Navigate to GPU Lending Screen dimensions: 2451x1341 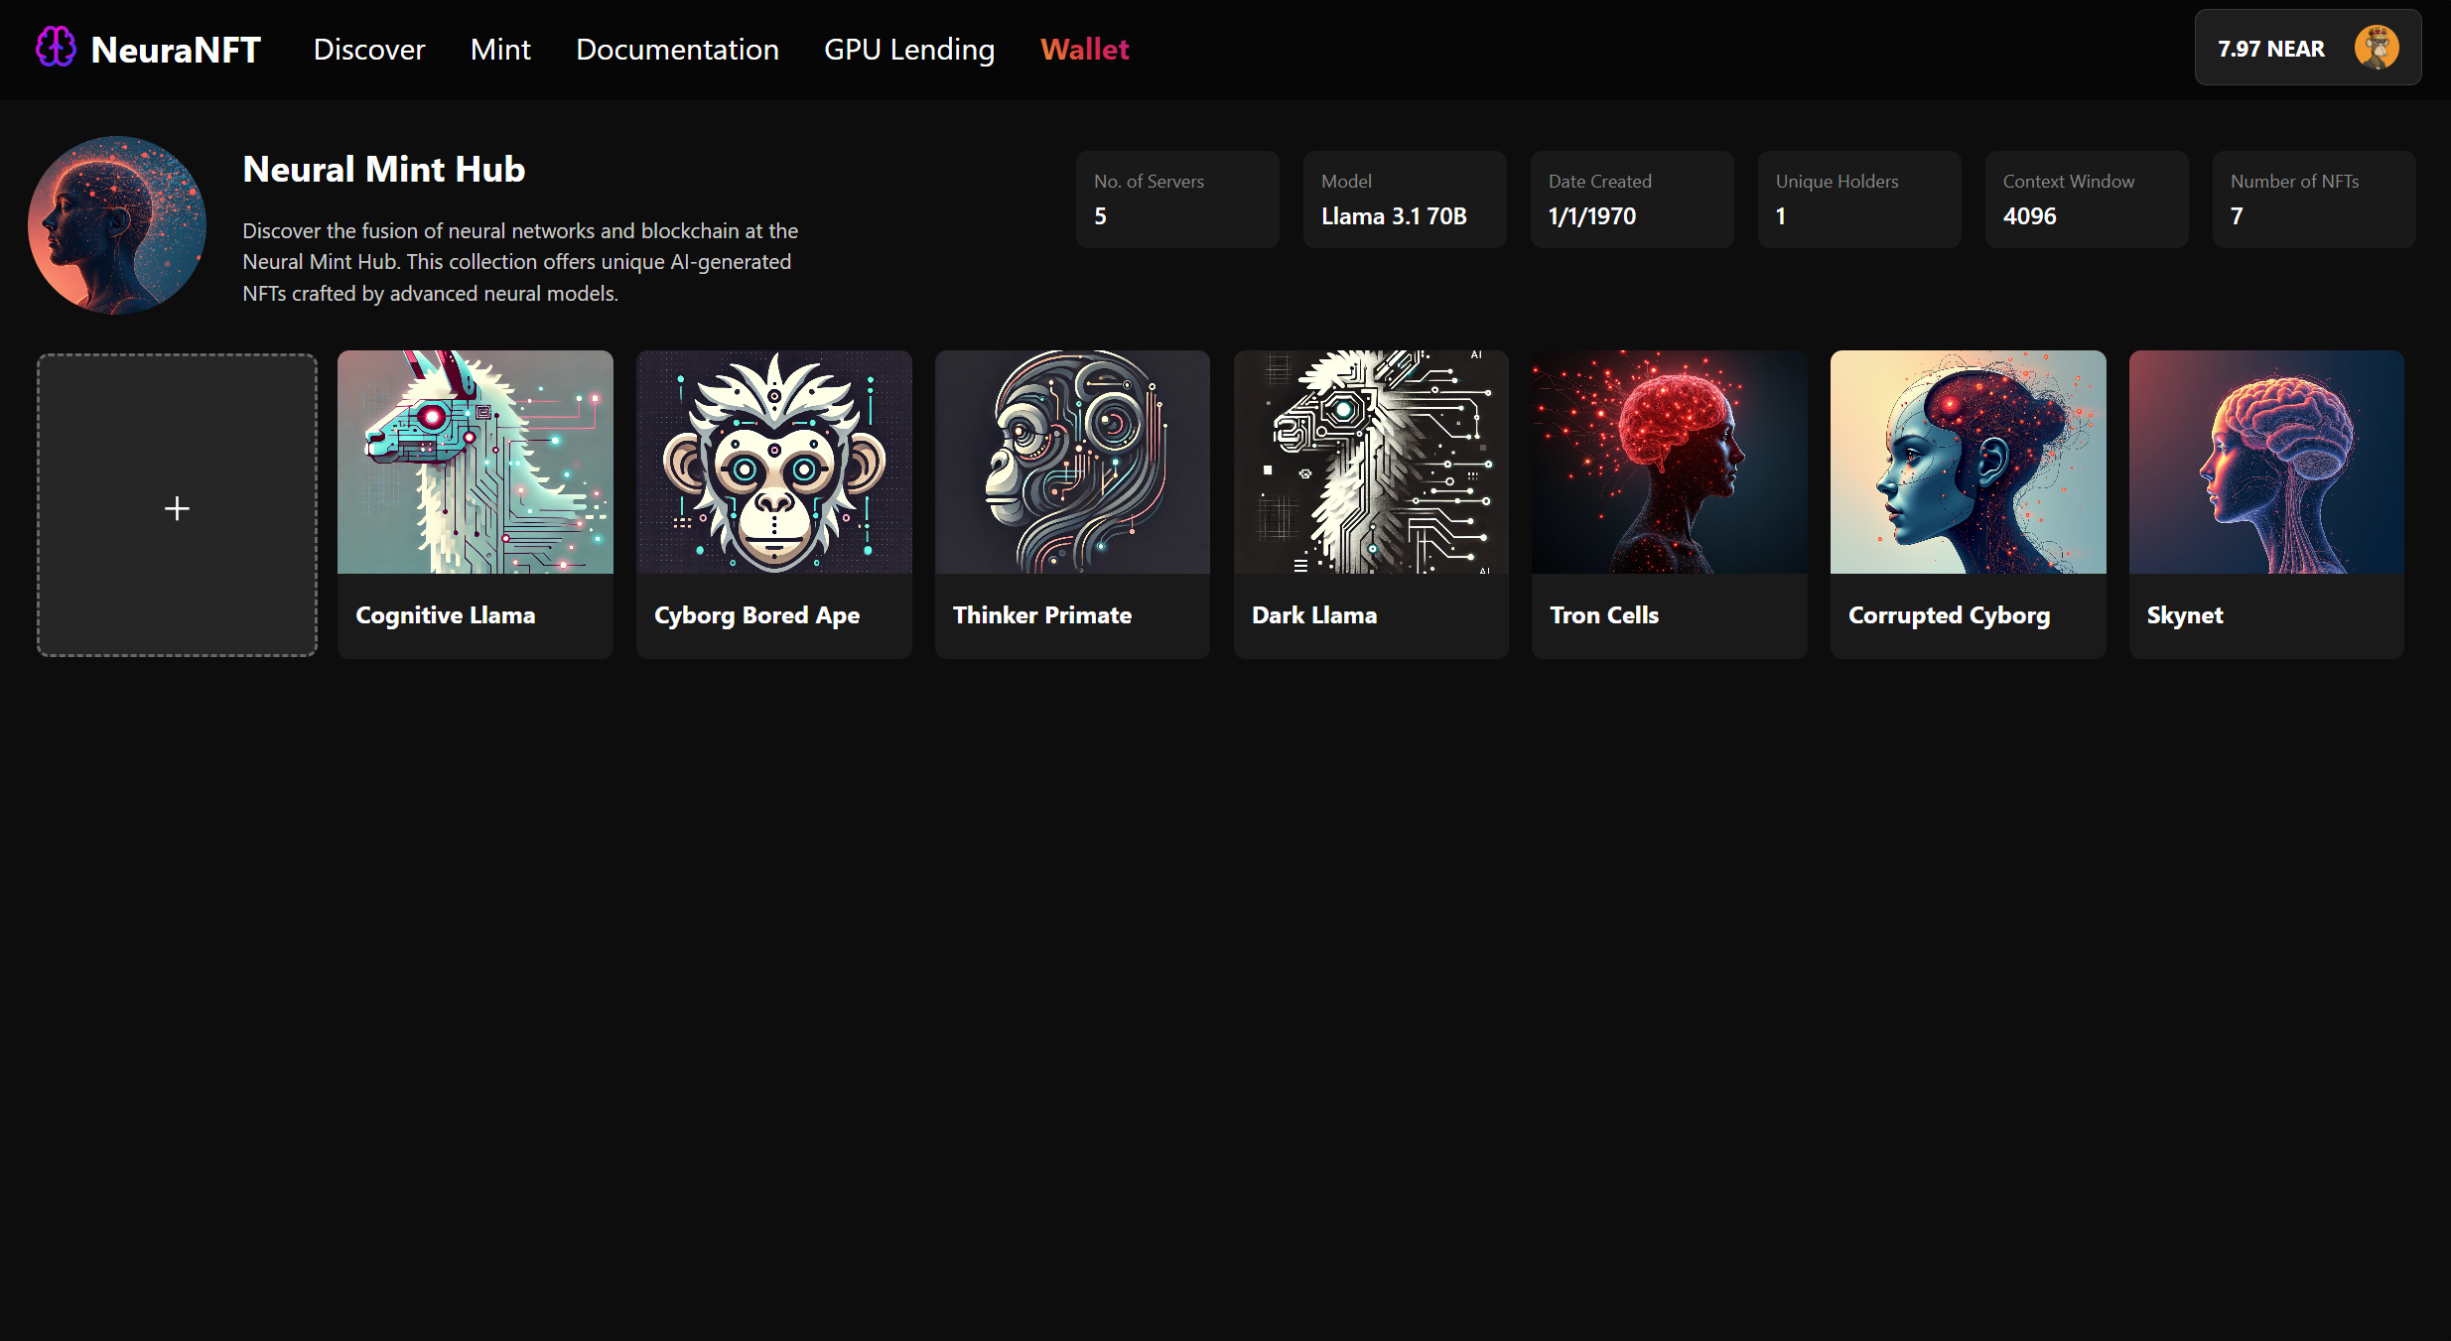point(908,50)
